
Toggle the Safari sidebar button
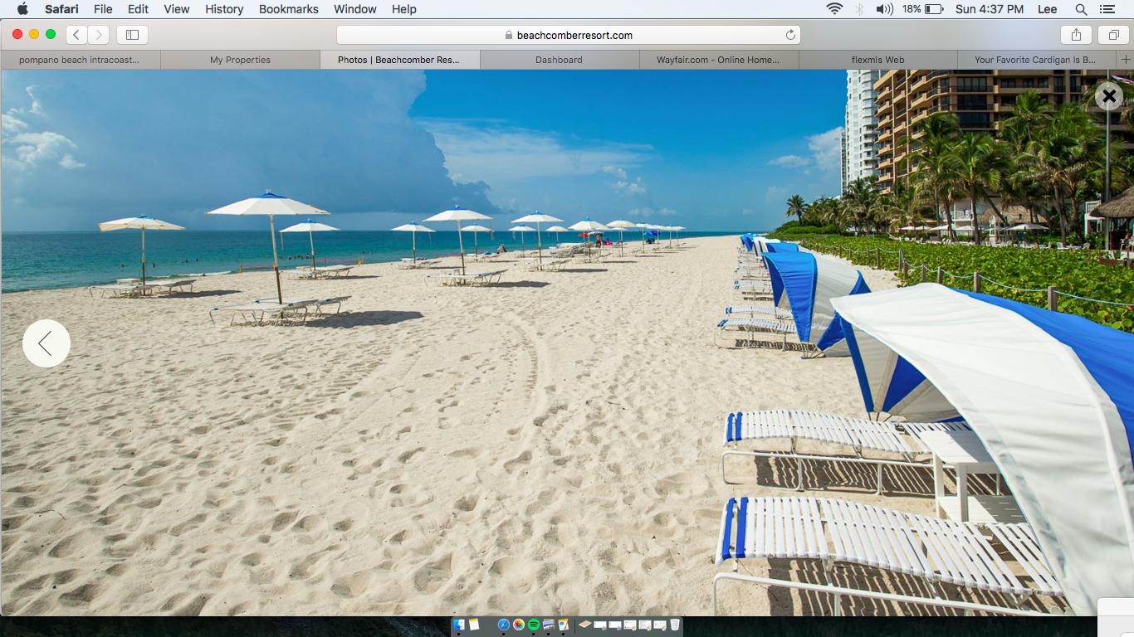[132, 35]
